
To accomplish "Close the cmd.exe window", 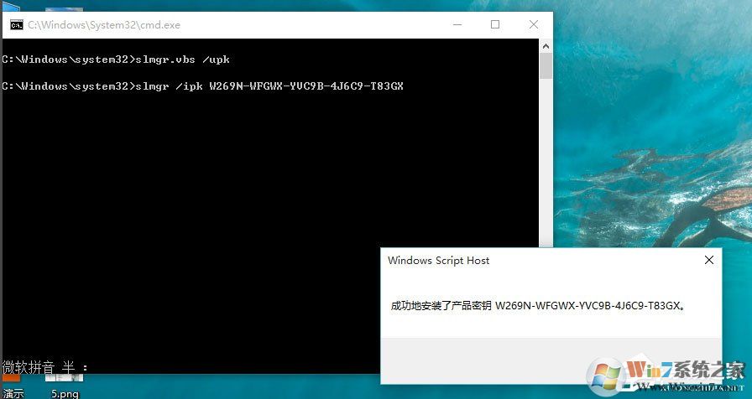I will [x=533, y=24].
